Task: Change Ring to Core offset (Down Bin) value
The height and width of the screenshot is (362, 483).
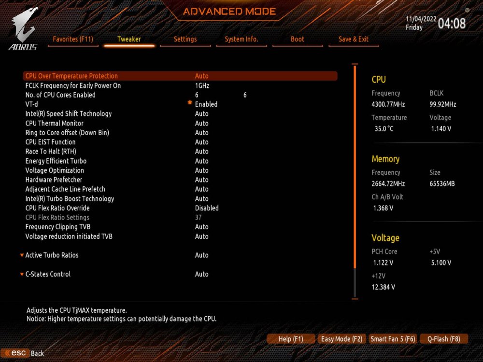Action: click(202, 133)
